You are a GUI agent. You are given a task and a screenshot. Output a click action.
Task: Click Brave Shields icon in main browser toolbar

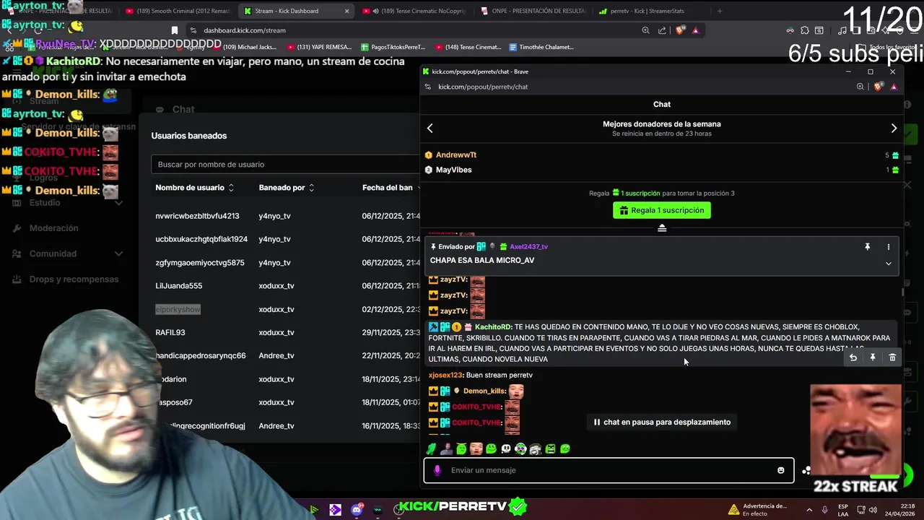tap(680, 30)
